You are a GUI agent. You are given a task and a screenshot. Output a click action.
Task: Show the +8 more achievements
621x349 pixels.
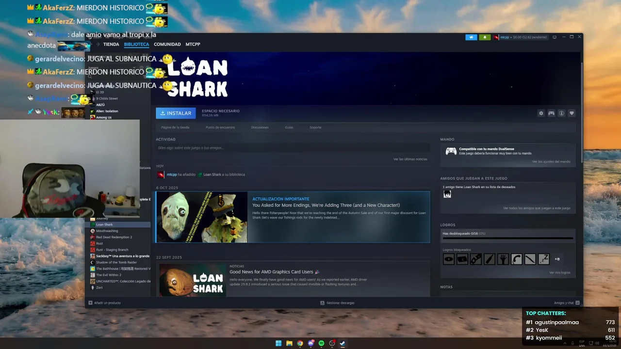pos(557,259)
